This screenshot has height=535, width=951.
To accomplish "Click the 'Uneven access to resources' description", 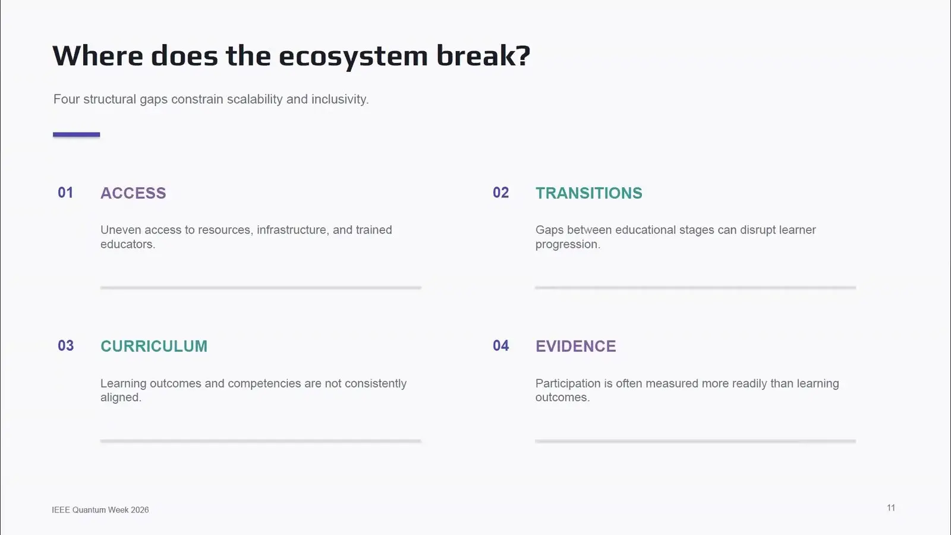I will 246,237.
